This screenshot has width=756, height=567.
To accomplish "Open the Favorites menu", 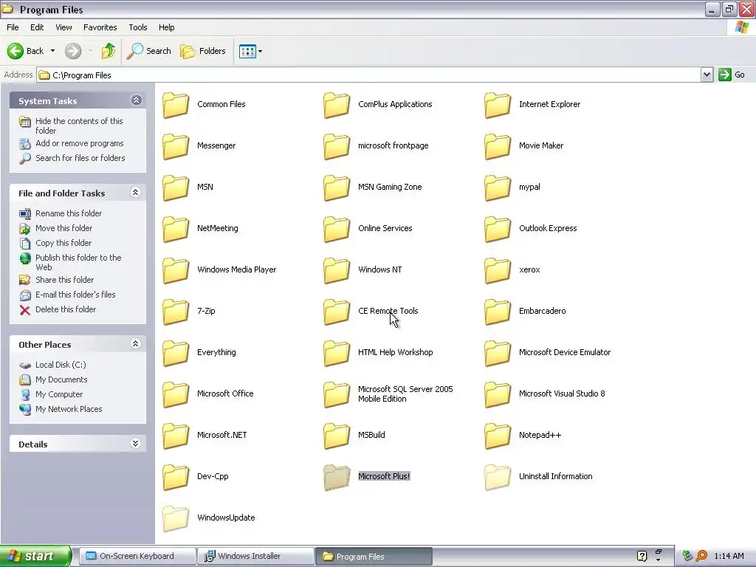I will (x=100, y=27).
